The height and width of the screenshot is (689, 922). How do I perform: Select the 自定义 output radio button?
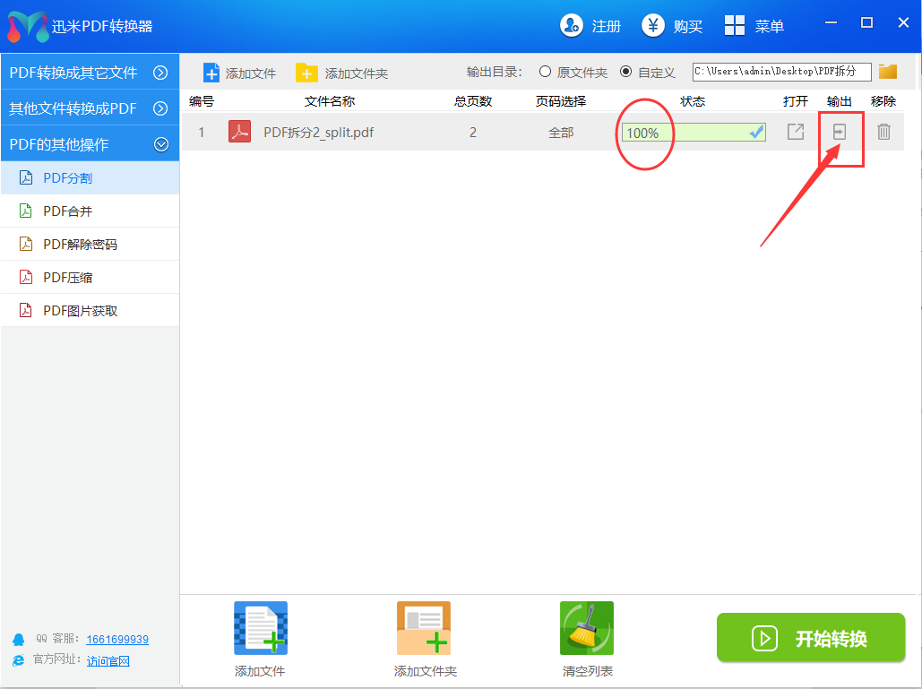pyautogui.click(x=625, y=72)
